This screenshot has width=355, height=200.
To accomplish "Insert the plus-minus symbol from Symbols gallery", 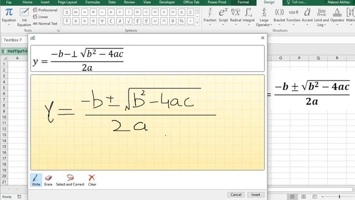I will click(67, 12).
